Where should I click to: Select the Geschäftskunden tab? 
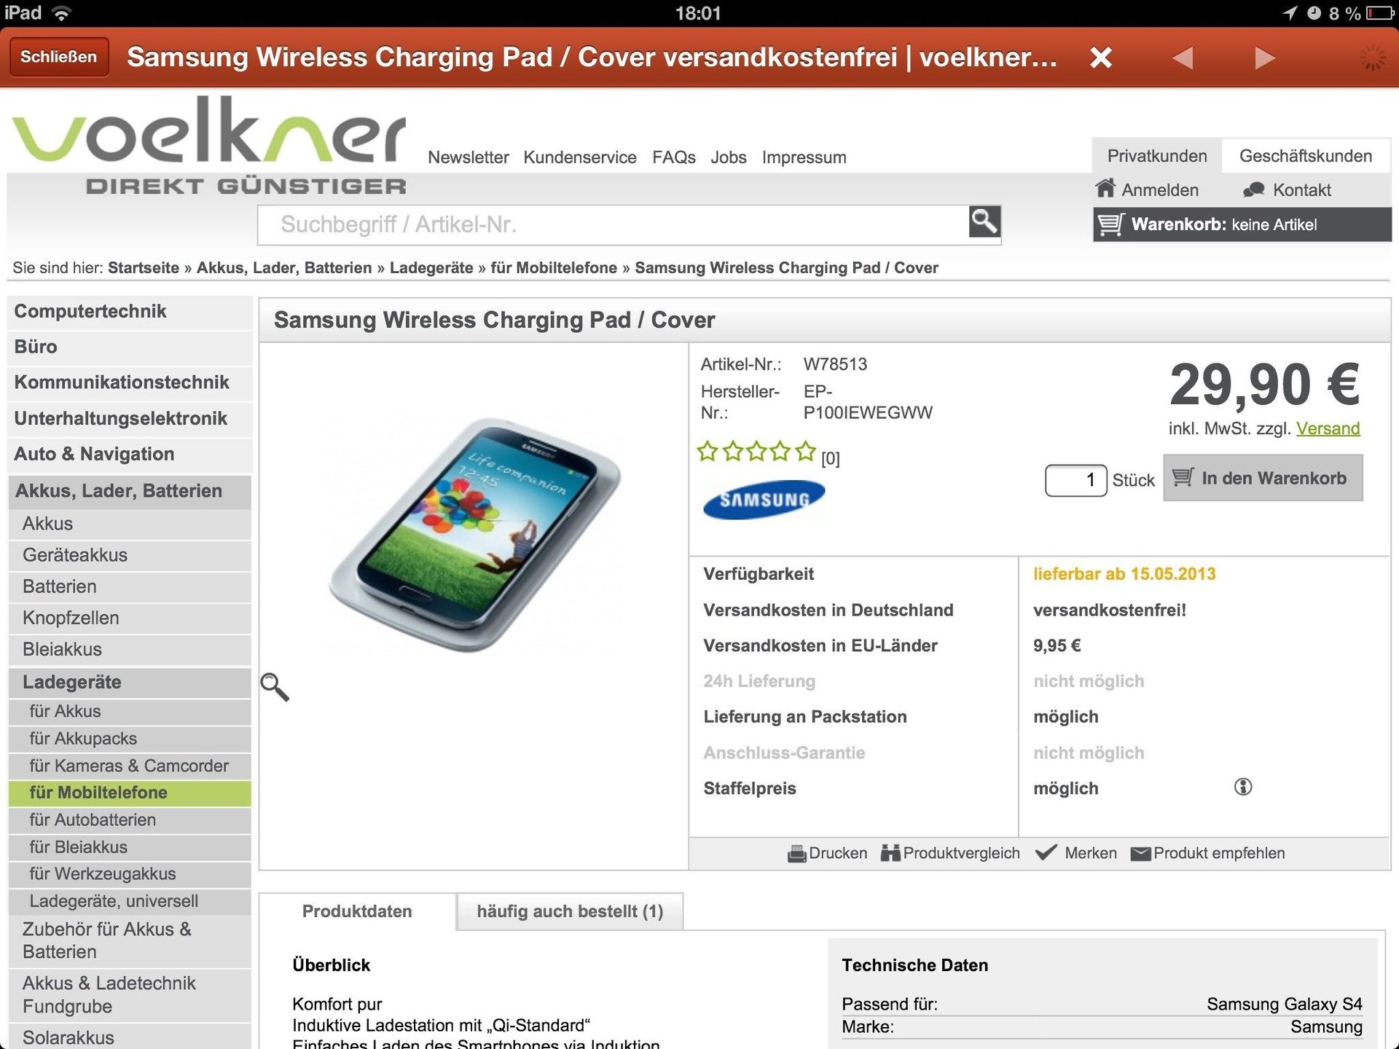(x=1305, y=156)
